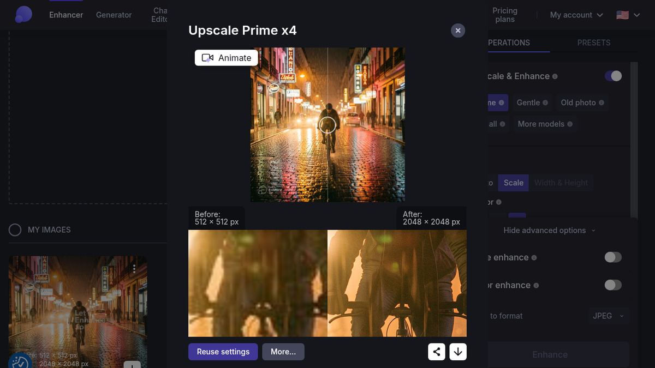Select all via the MY IMAGES circle
The image size is (655, 368).
pyautogui.click(x=15, y=230)
